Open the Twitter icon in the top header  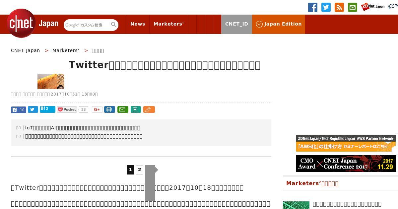coord(326,7)
